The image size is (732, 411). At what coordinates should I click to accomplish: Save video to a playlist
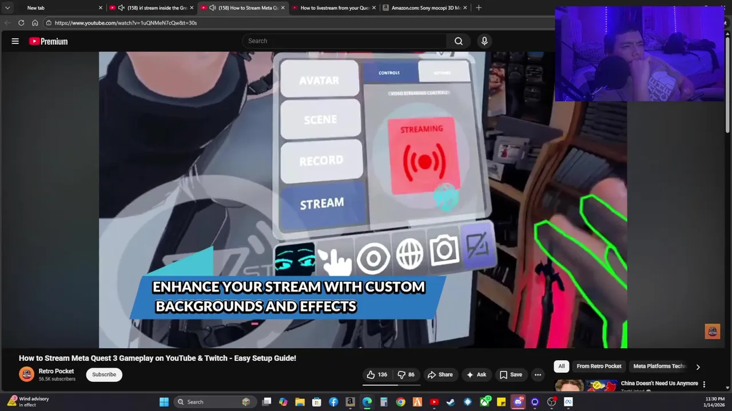pos(511,374)
